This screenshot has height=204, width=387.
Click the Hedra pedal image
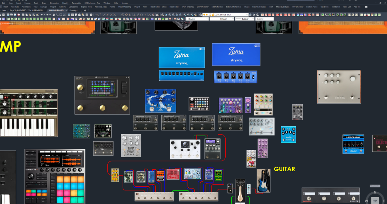pyautogui.click(x=131, y=146)
